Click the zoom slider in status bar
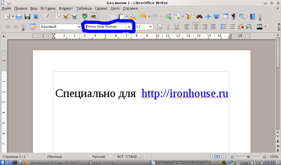 [x=248, y=157]
